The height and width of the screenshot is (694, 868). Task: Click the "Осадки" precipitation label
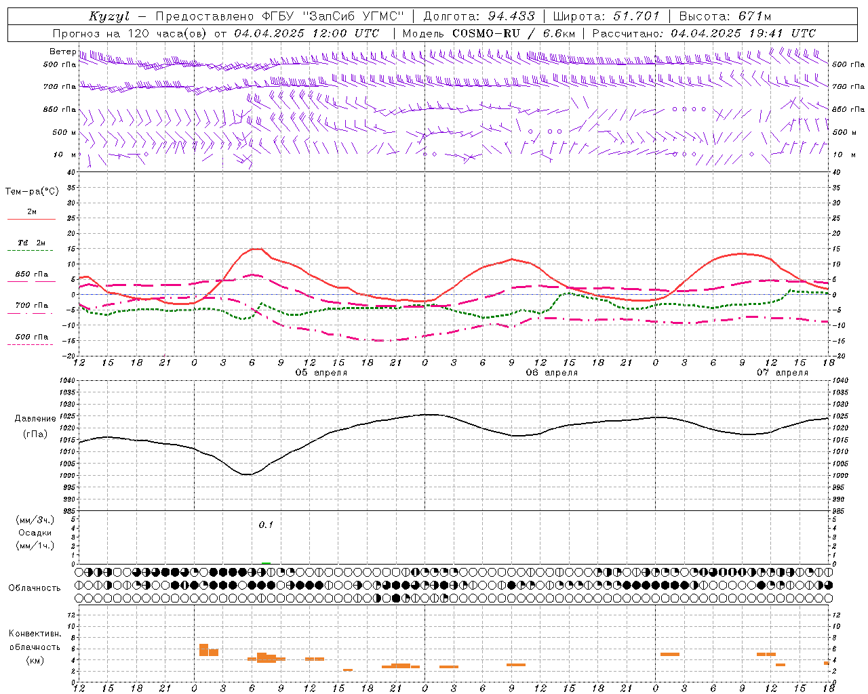tap(35, 533)
